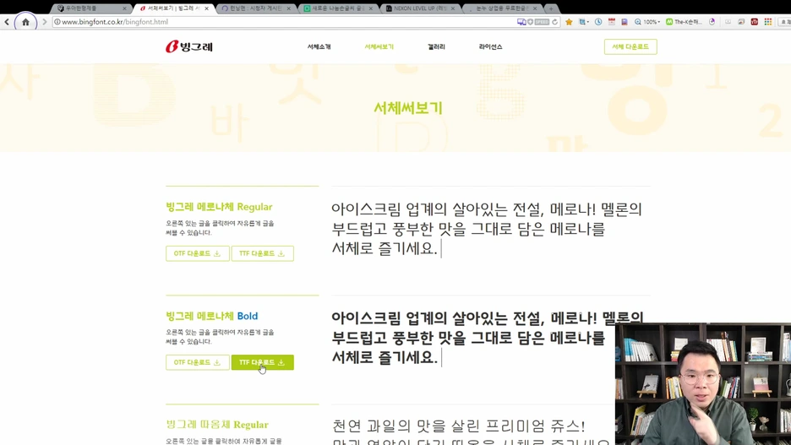This screenshot has height=445, width=791.
Task: Click the browser forward arrow
Action: coord(45,22)
